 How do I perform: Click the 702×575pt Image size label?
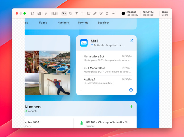point(148,14)
